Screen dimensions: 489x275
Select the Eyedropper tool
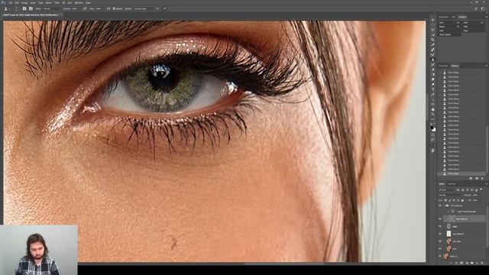coord(432,44)
